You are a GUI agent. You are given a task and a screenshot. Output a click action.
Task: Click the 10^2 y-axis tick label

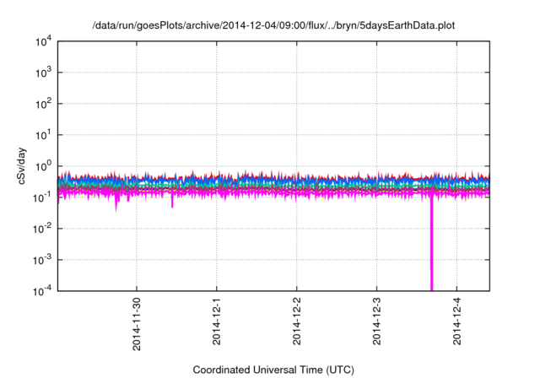click(x=43, y=104)
